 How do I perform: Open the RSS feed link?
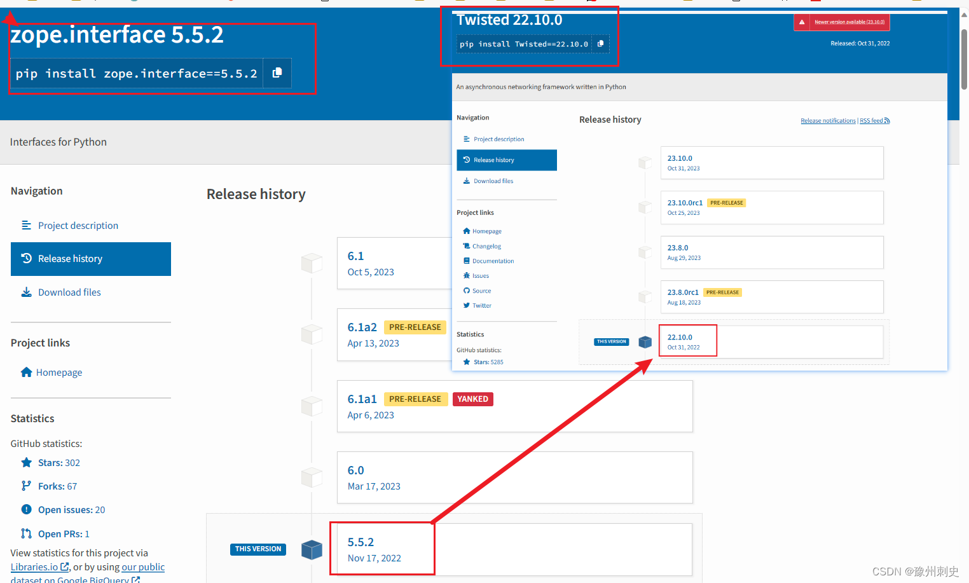pyautogui.click(x=874, y=121)
